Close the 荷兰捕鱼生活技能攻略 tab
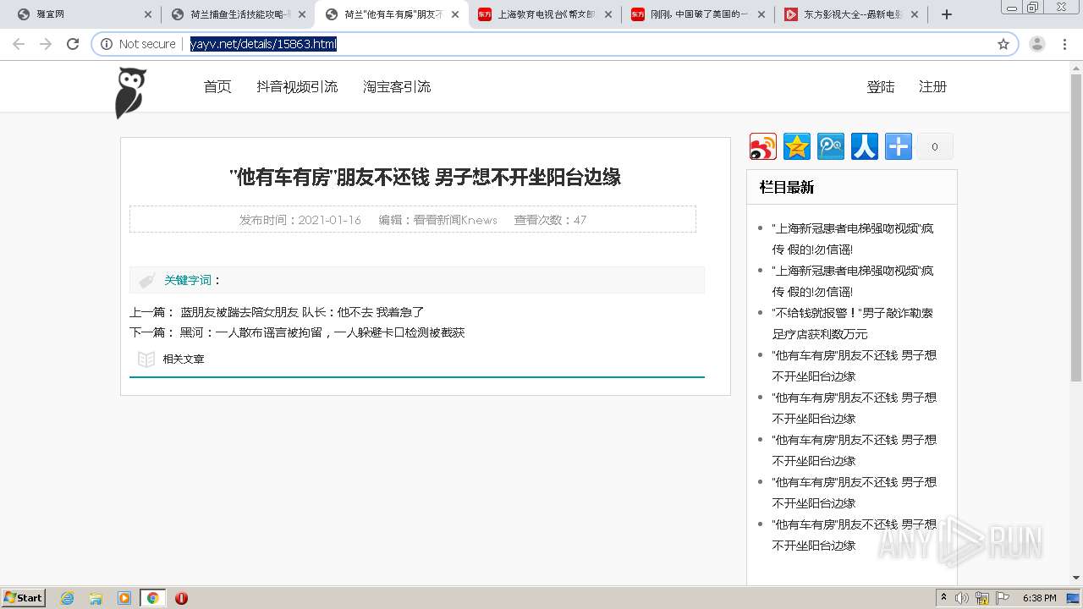 coord(302,14)
